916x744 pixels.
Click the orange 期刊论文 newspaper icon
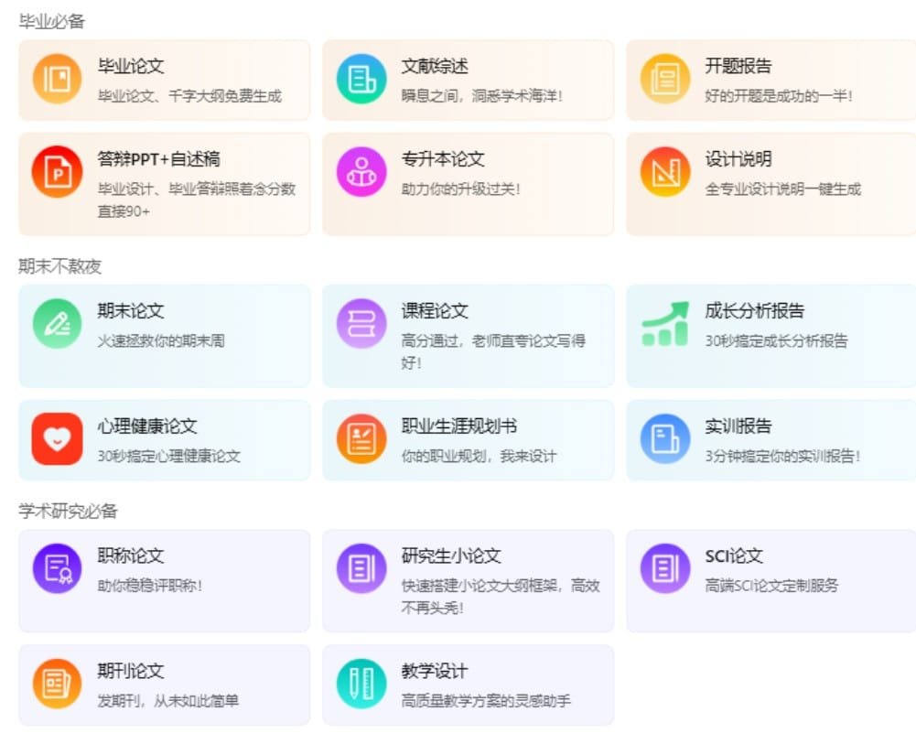pos(57,684)
